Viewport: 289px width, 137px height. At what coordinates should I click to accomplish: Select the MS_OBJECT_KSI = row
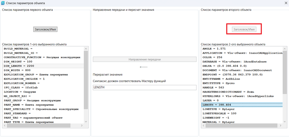tap(43, 96)
